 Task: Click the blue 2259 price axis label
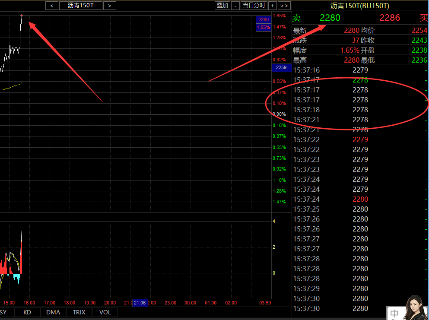(x=281, y=68)
